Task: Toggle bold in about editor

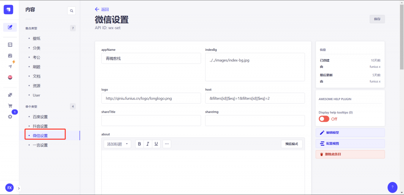Action: click(139, 144)
